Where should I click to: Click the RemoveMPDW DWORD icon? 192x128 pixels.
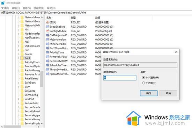point(47,57)
